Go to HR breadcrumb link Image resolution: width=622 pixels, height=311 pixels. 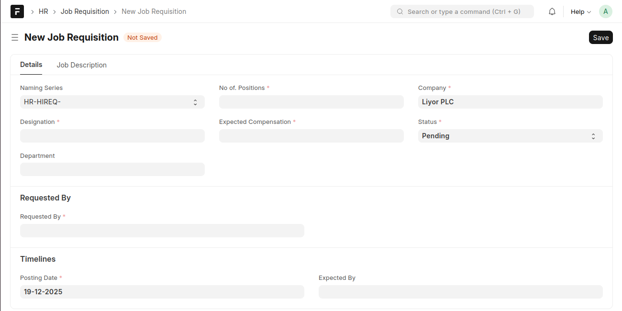click(44, 11)
